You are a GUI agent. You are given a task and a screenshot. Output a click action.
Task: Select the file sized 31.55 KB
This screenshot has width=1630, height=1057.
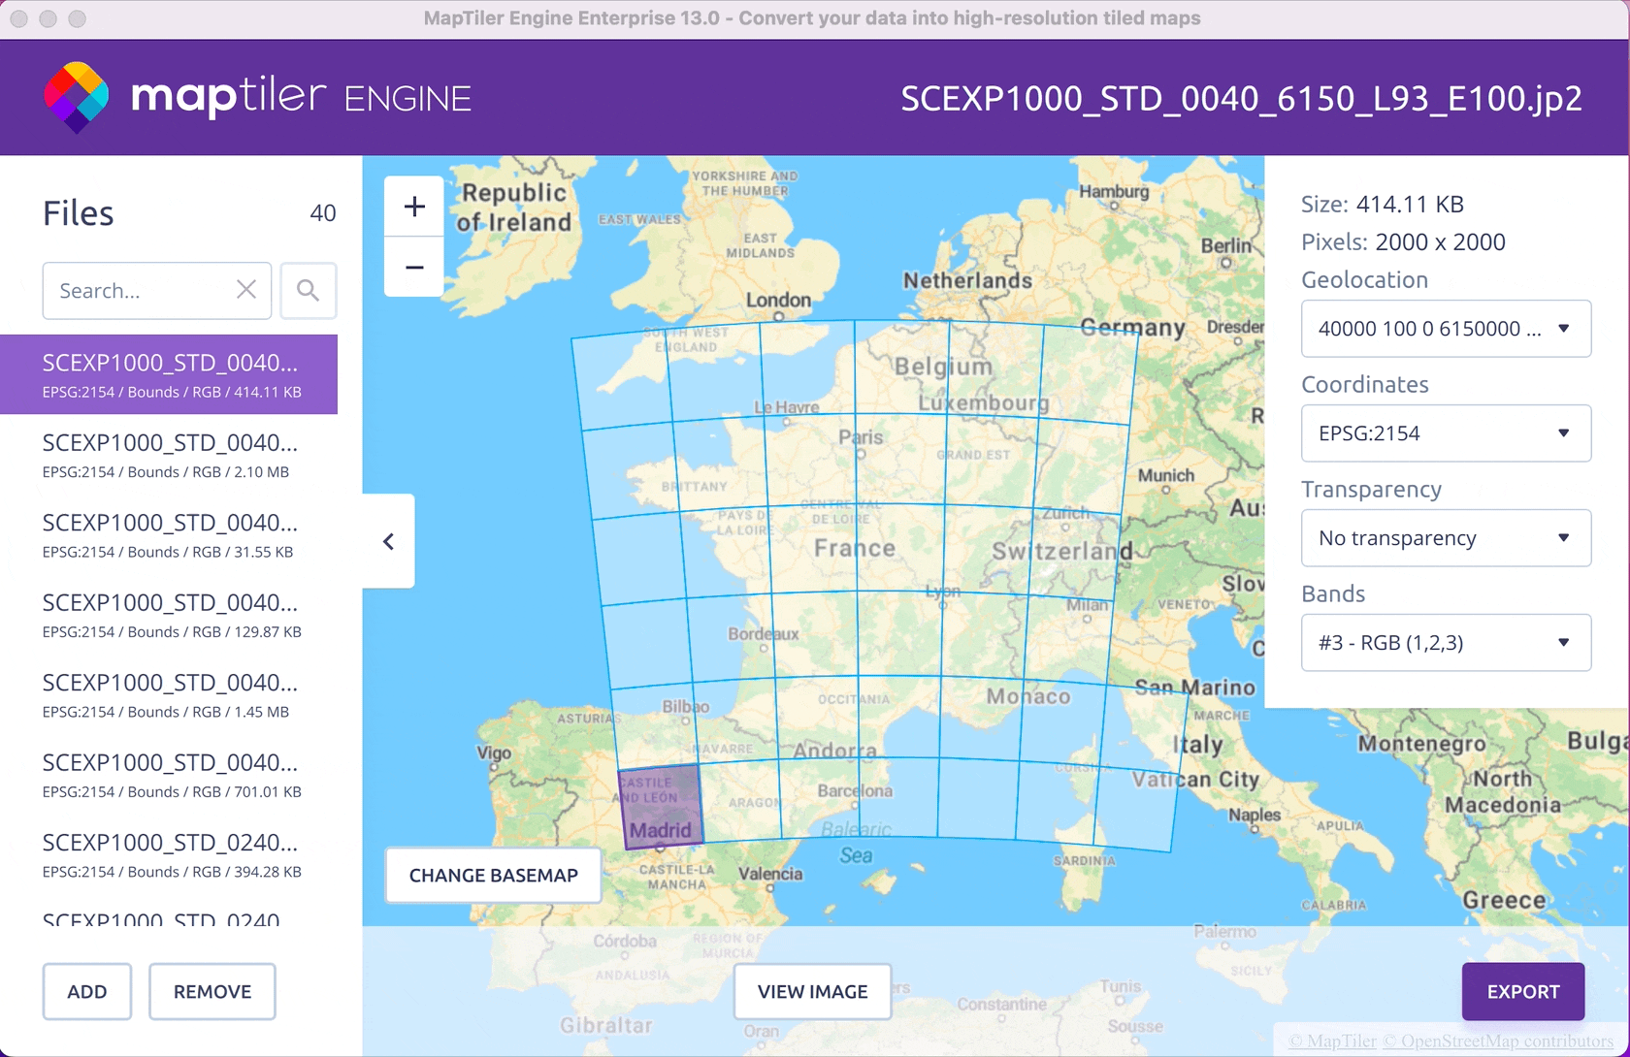click(x=170, y=535)
